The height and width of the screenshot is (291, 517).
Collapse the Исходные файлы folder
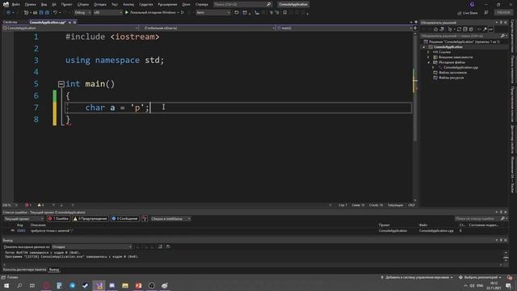coord(429,62)
